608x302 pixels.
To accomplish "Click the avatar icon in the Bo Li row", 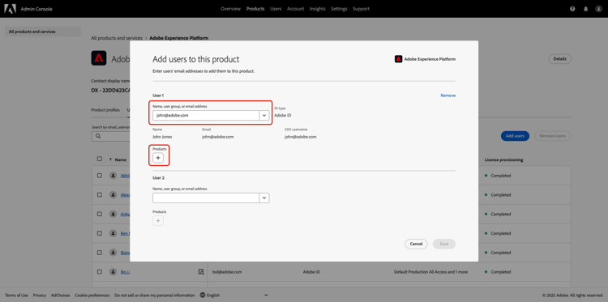I will pos(113,272).
